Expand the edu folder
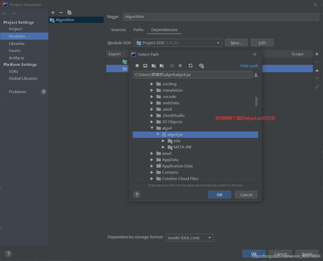 pyautogui.click(x=163, y=141)
